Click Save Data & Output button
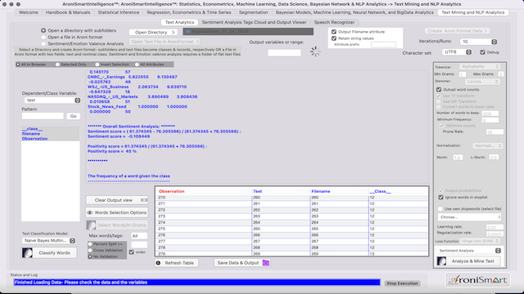Image resolution: width=524 pixels, height=294 pixels. [242, 263]
